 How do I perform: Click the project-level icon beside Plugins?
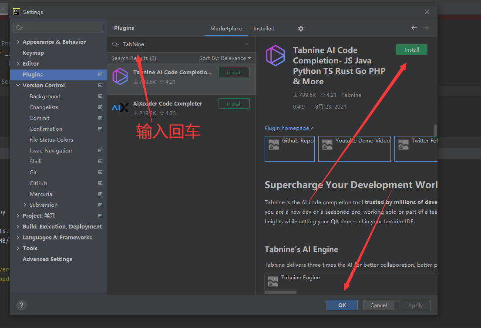(x=100, y=74)
